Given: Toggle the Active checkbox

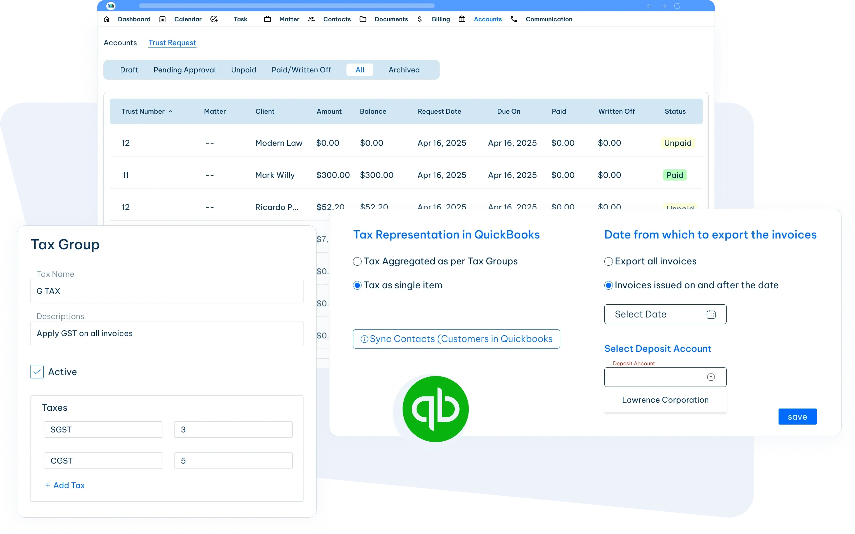Looking at the screenshot, I should 37,372.
